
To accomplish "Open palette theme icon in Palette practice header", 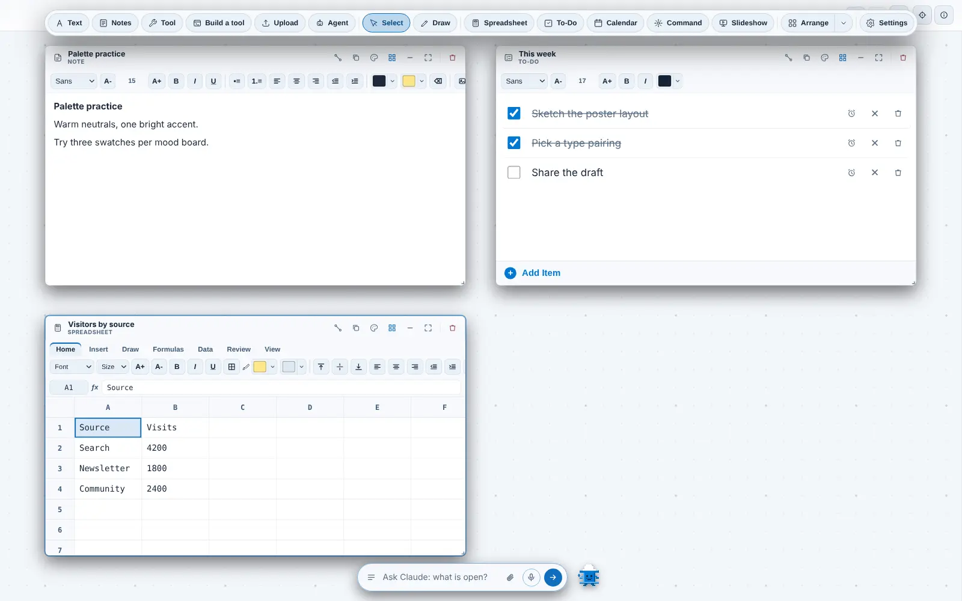I will pos(374,58).
